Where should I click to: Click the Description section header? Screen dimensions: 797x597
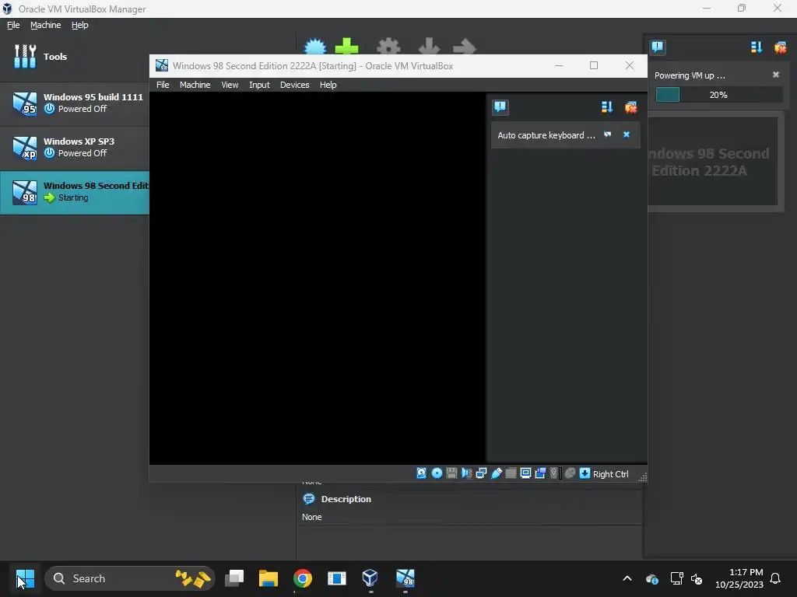pyautogui.click(x=346, y=499)
